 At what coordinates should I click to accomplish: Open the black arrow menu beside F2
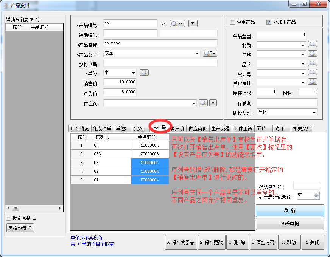click(x=193, y=23)
